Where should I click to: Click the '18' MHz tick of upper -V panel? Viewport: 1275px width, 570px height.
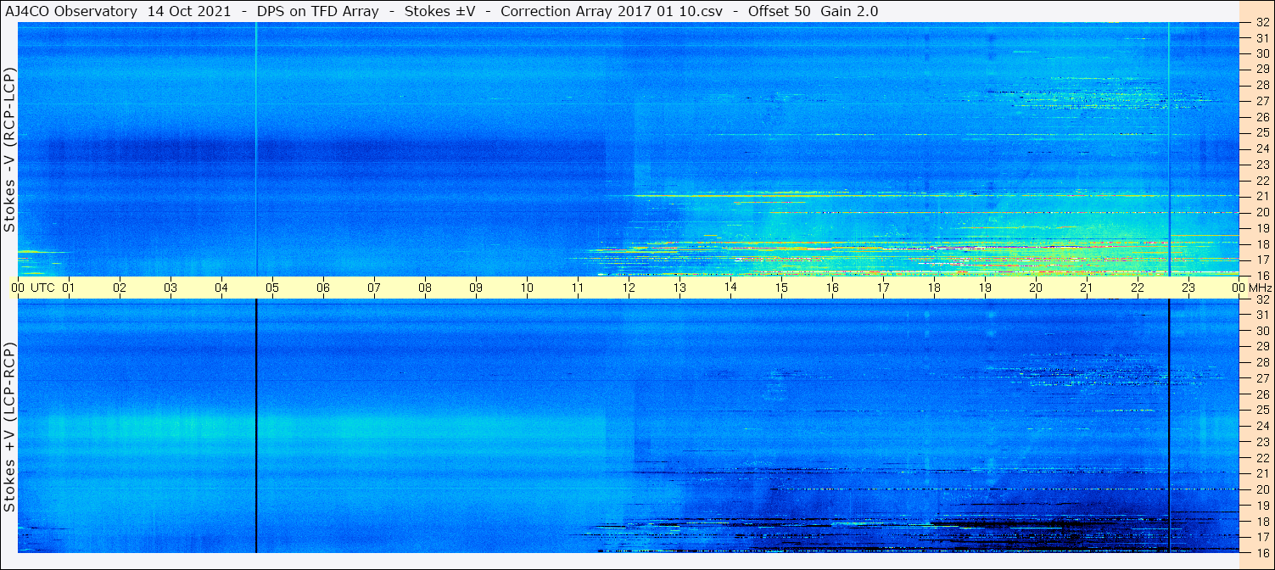[1261, 244]
